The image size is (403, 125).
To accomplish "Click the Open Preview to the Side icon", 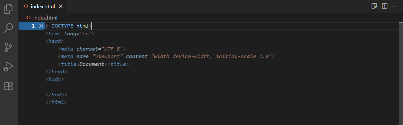I will tap(374, 6).
